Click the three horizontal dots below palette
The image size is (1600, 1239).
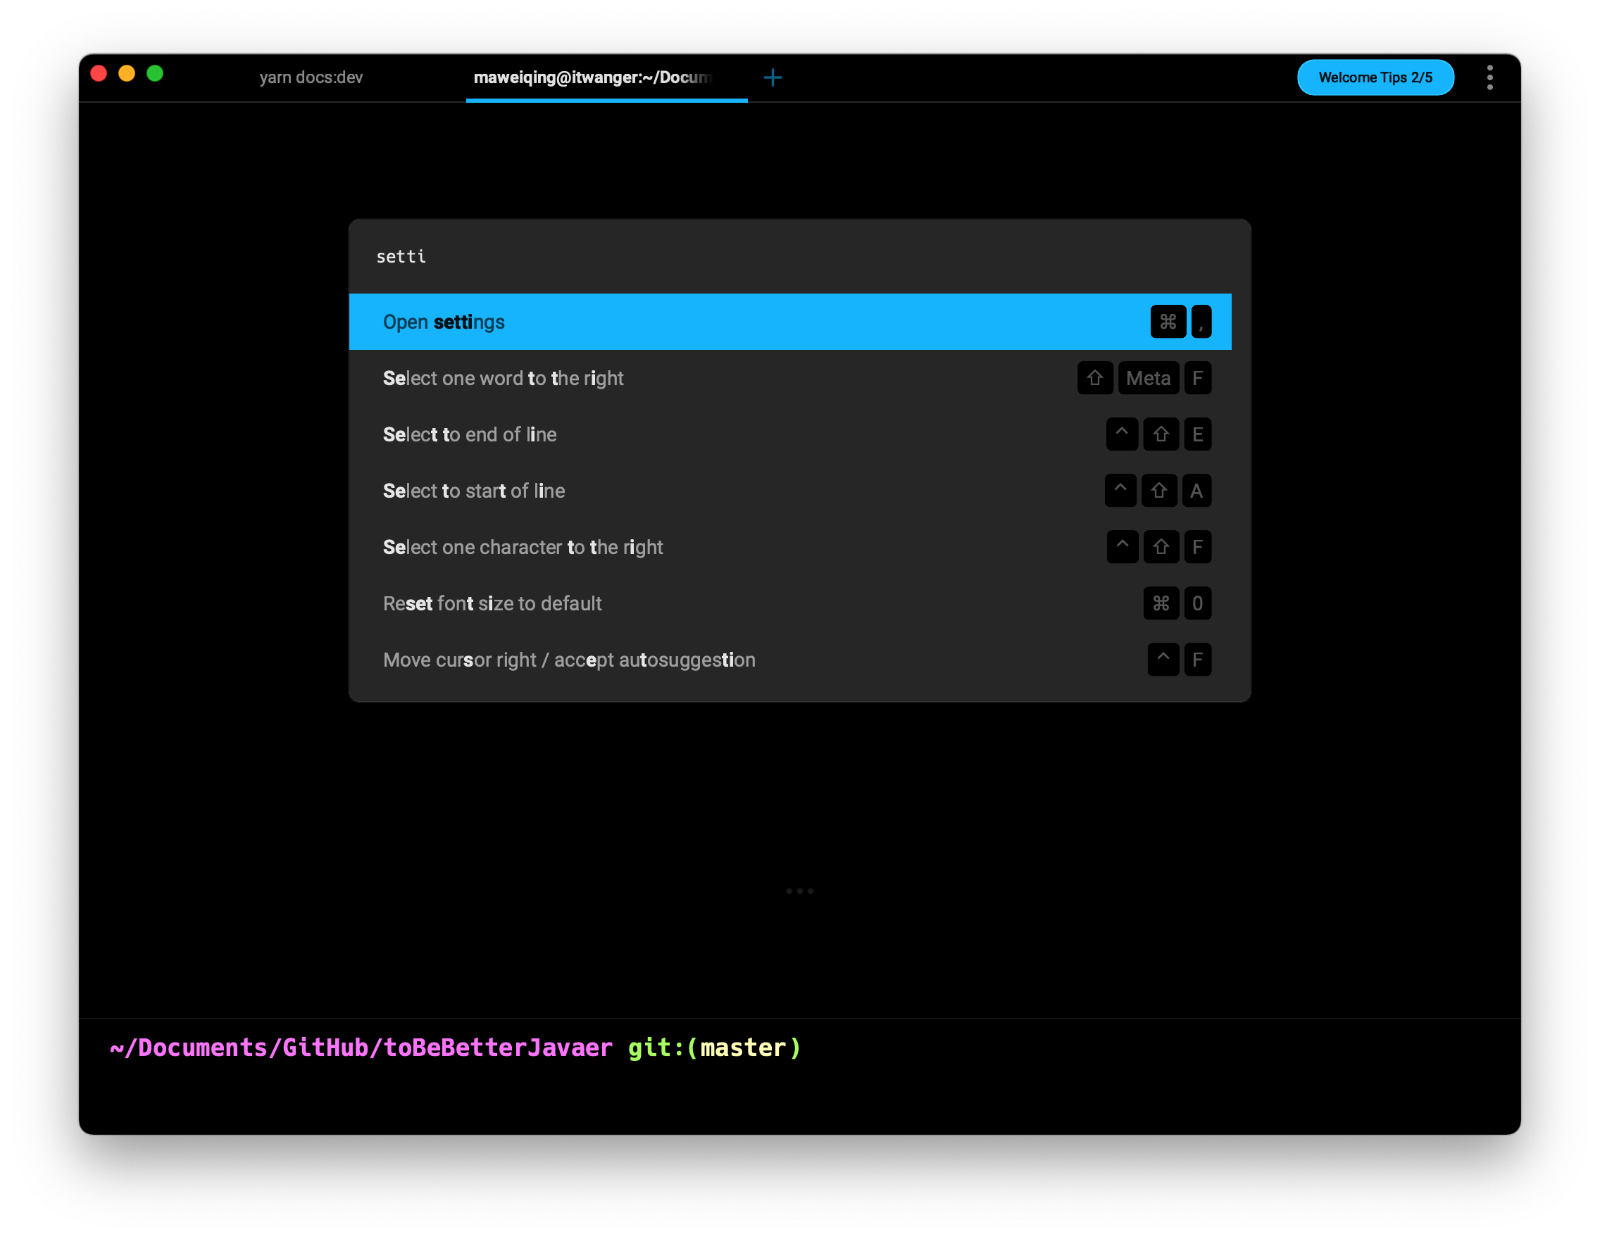[799, 891]
